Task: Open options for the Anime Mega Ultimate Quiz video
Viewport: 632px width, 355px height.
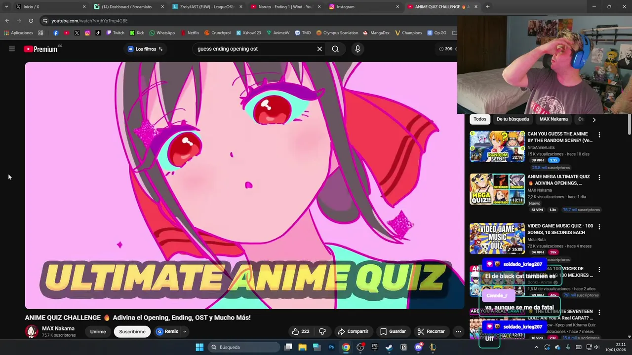Action: coord(599,177)
